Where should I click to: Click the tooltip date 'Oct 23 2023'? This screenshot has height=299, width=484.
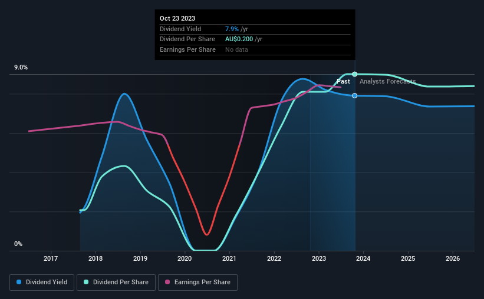point(177,18)
